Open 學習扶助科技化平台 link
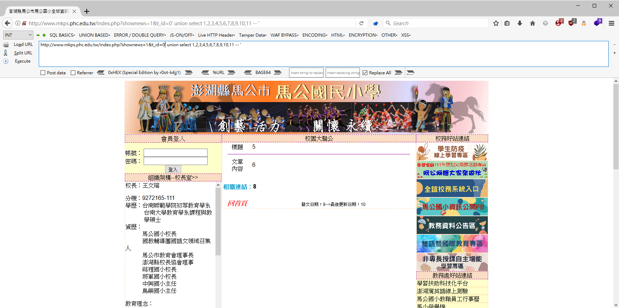Viewport: 619px width, 308px height. pyautogui.click(x=443, y=283)
